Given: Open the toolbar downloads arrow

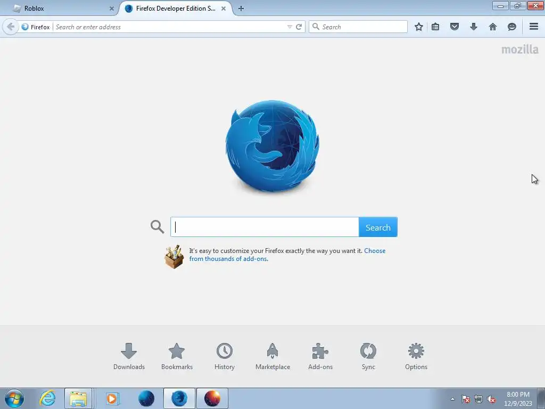Looking at the screenshot, I should point(473,27).
